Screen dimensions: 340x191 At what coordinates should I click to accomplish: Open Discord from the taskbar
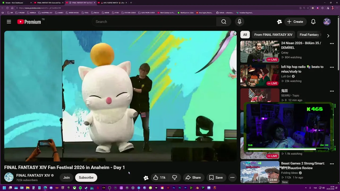[x=51, y=188]
